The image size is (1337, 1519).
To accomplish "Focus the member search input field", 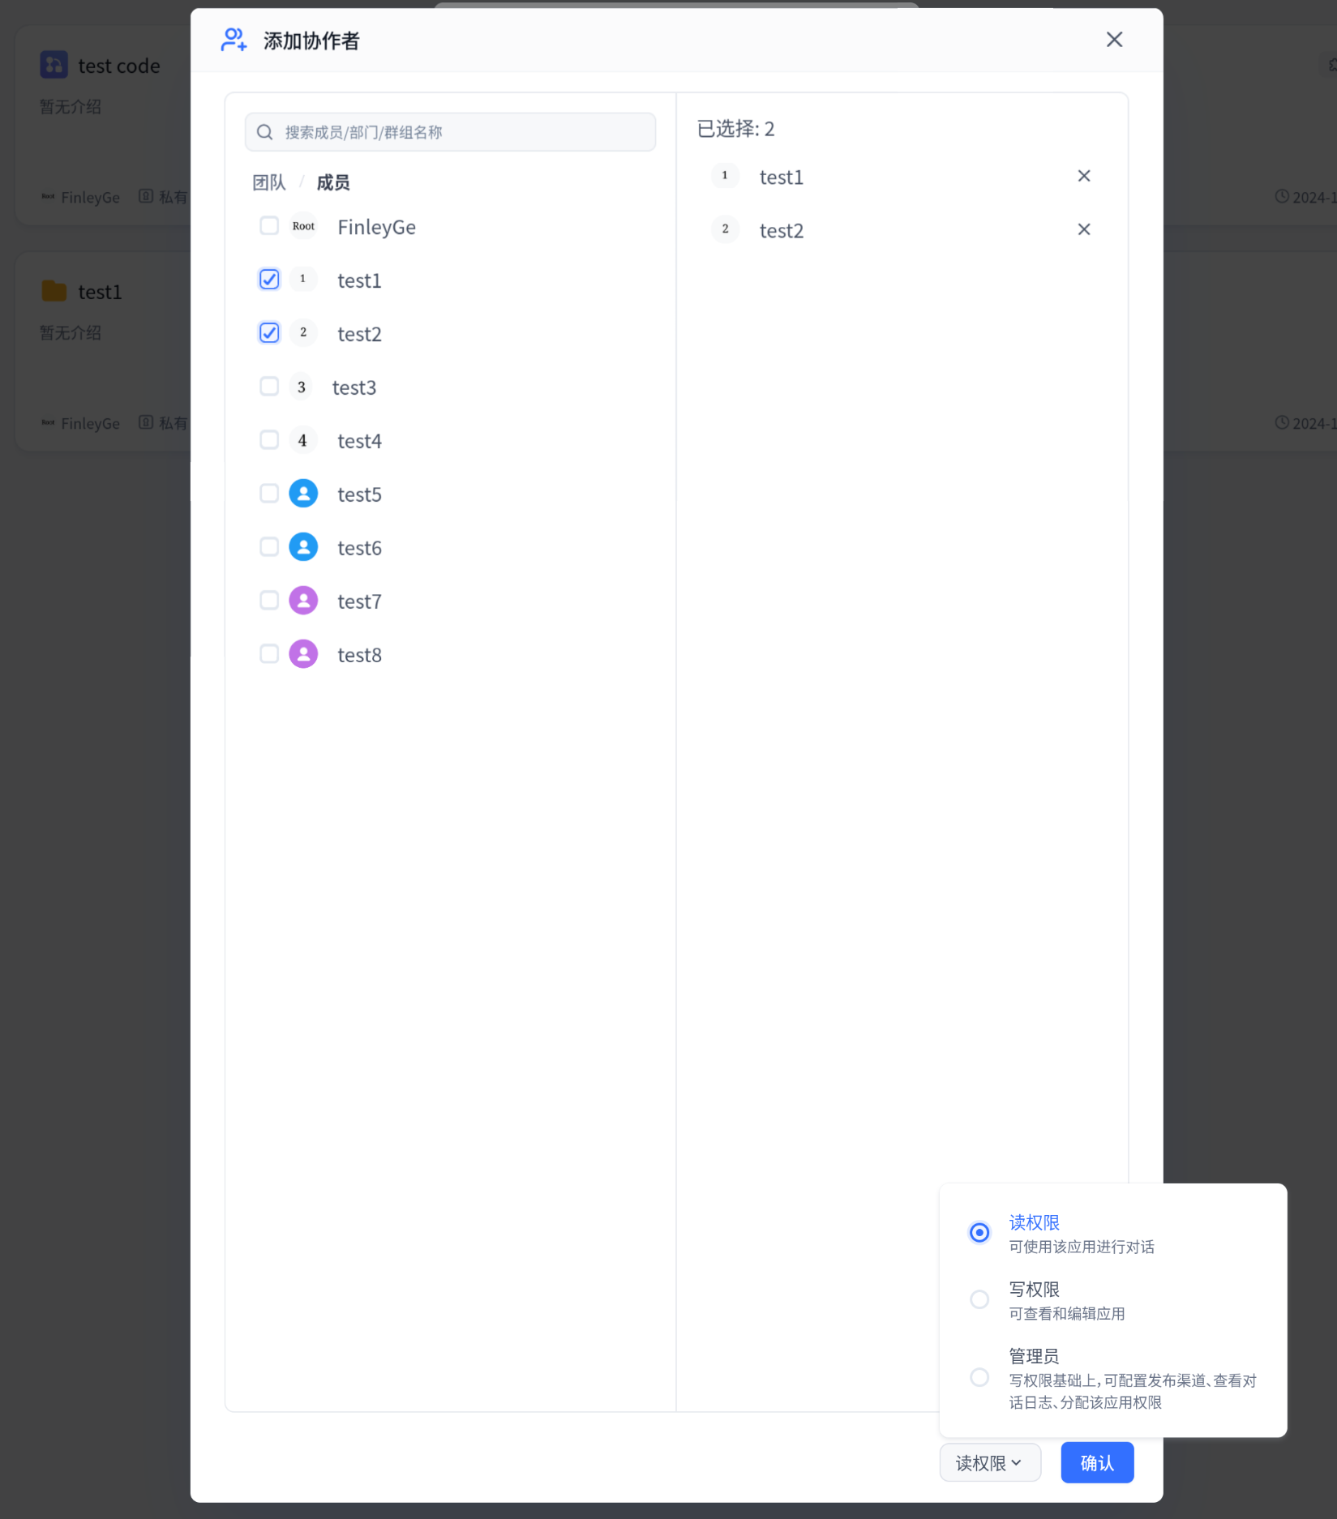I will point(462,132).
